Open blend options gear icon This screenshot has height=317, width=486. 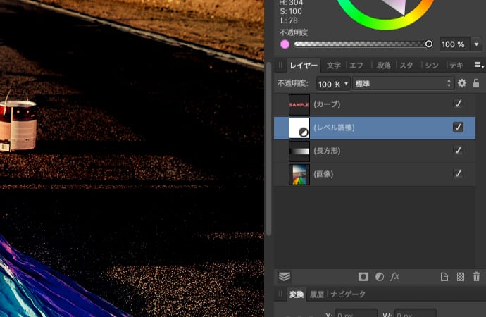(462, 83)
